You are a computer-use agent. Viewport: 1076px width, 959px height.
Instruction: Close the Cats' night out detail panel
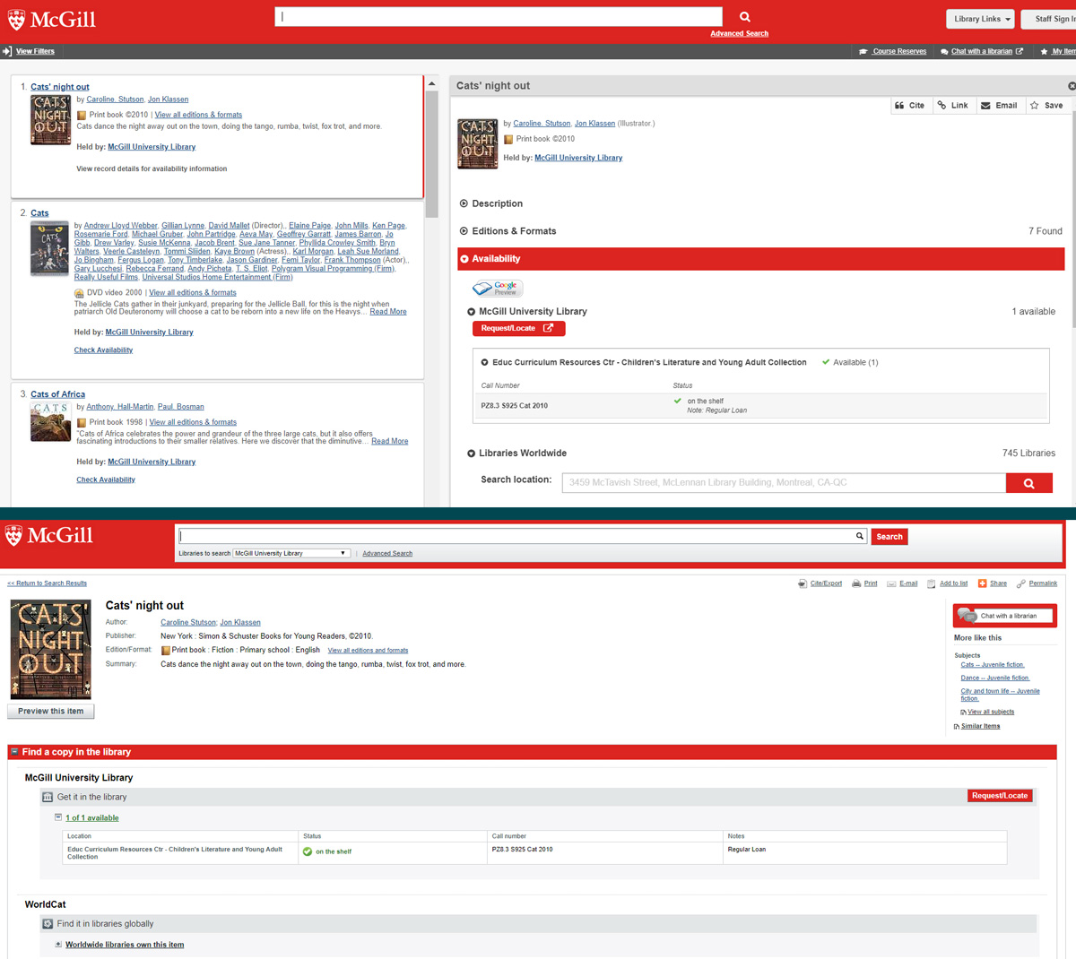click(x=1072, y=86)
